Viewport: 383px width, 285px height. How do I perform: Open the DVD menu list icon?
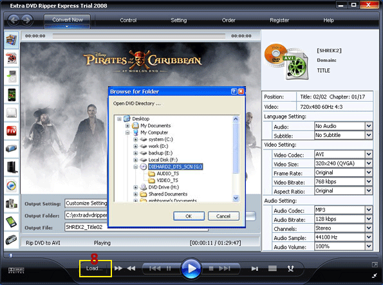coord(272,269)
